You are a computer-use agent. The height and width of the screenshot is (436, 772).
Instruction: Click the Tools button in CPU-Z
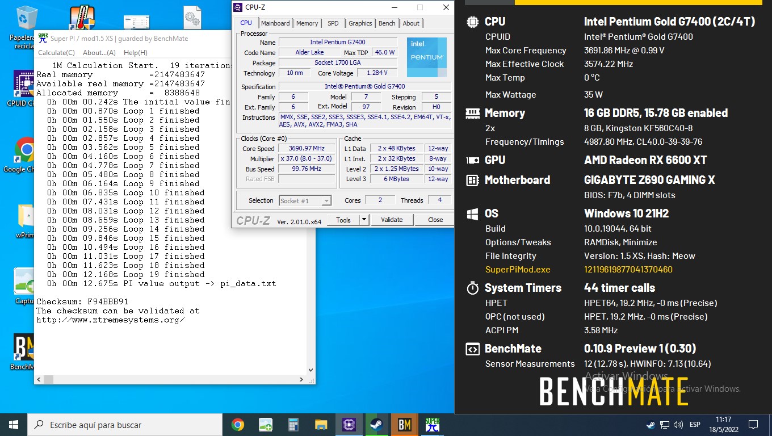pyautogui.click(x=343, y=220)
